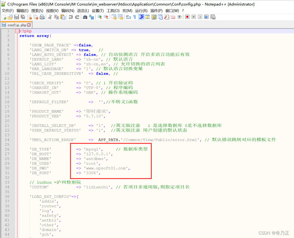Image resolution: width=294 pixels, height=238 pixels.
Task: Click the Copy toolbar icon
Action: tap(56, 17)
